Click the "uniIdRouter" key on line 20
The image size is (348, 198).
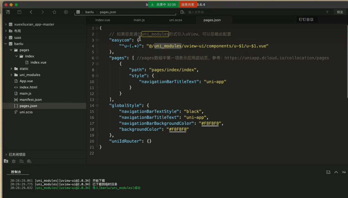[x=125, y=141]
